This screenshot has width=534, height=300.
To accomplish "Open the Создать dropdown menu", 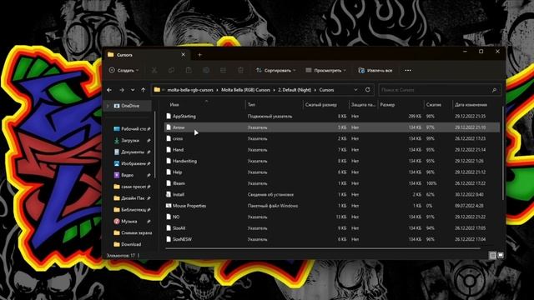I will coord(124,70).
